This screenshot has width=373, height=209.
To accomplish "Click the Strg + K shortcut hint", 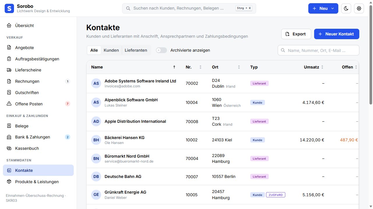I will (x=244, y=8).
